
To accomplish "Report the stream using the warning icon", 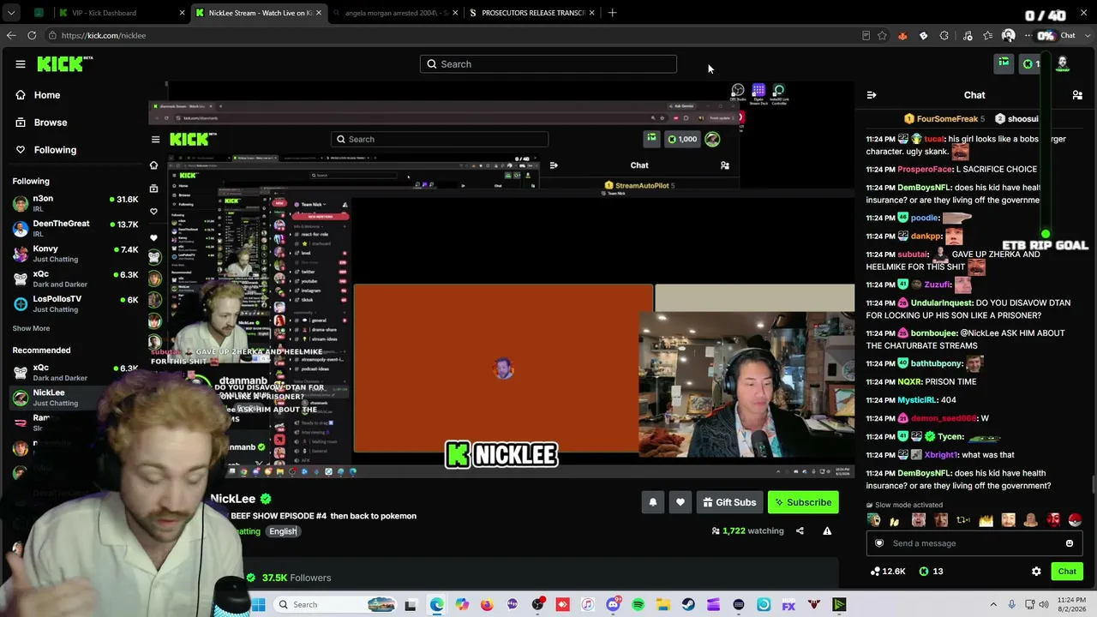I will point(827,531).
